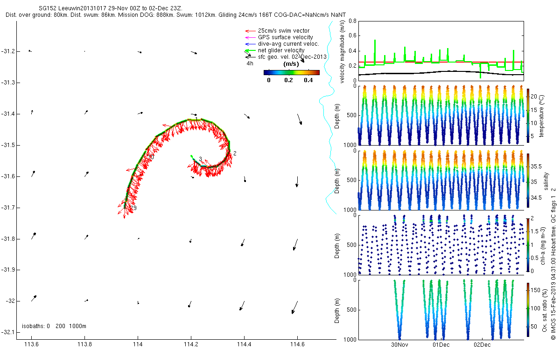
Task: Click the '01Dec' time axis label
Action: (x=441, y=345)
